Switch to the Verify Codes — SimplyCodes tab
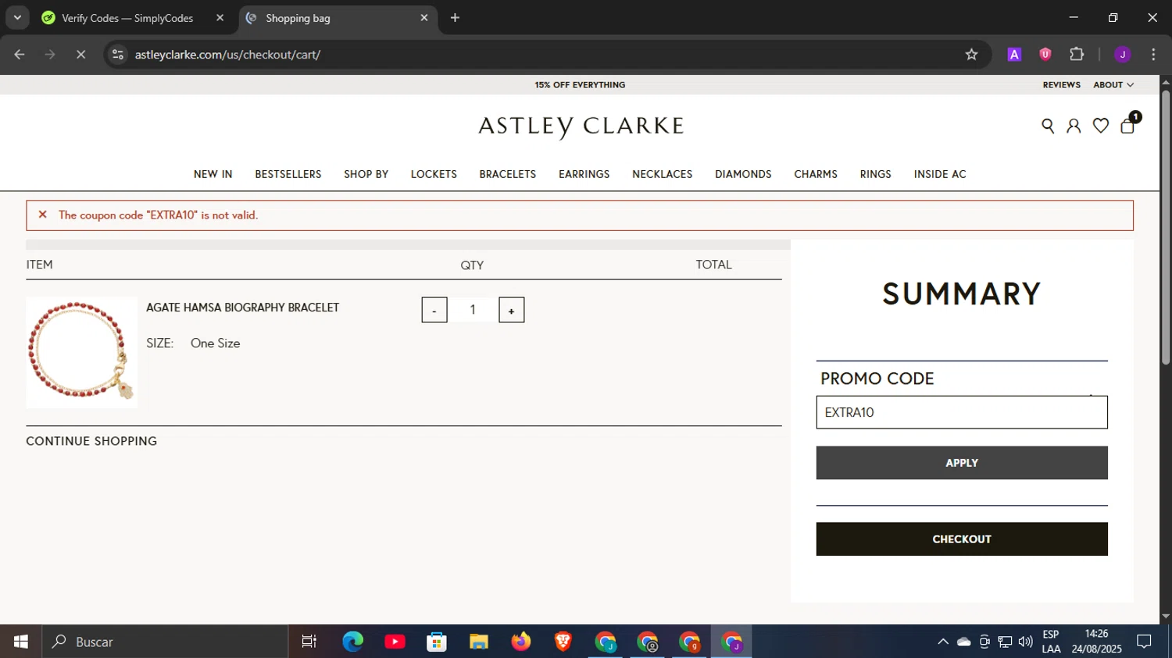Viewport: 1172px width, 658px height. tap(127, 18)
